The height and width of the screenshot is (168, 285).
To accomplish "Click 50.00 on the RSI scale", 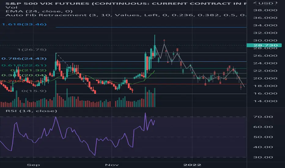I will point(263,137).
